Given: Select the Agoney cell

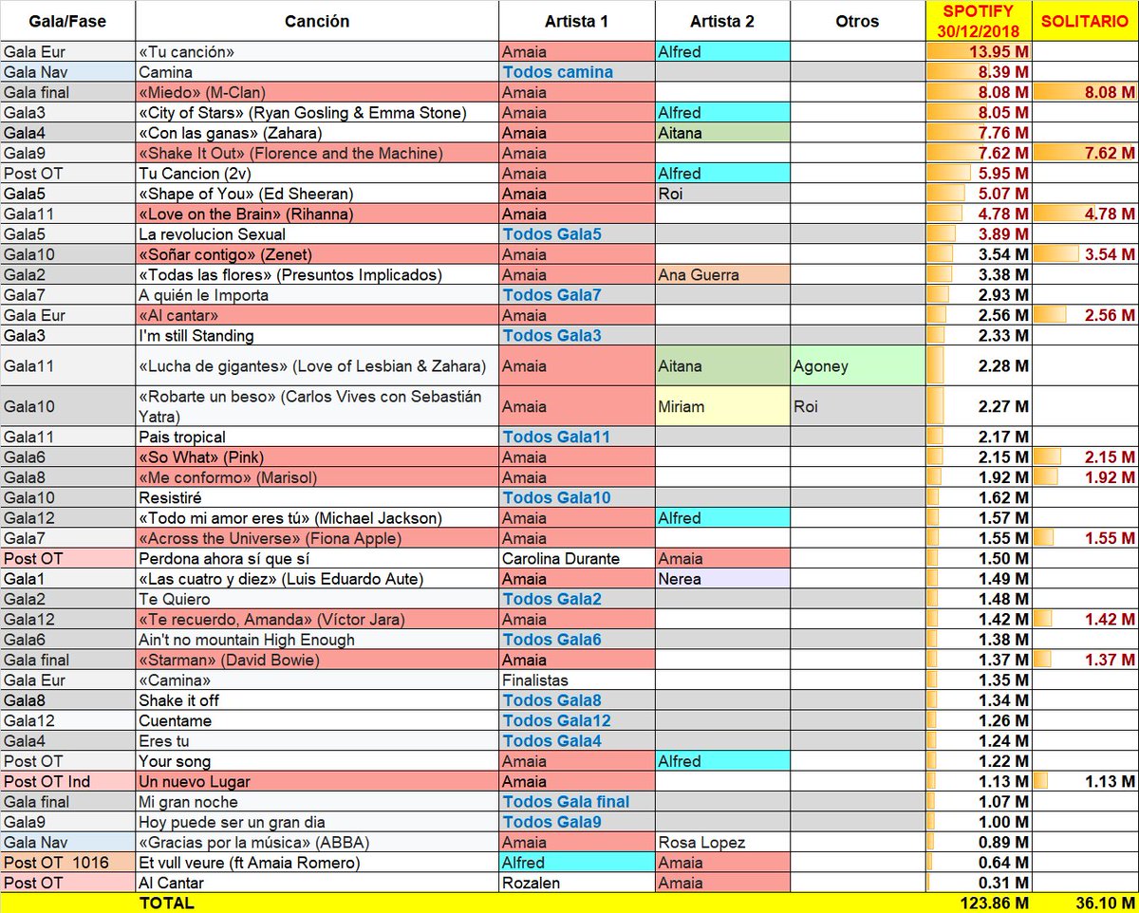Looking at the screenshot, I should tap(858, 365).
